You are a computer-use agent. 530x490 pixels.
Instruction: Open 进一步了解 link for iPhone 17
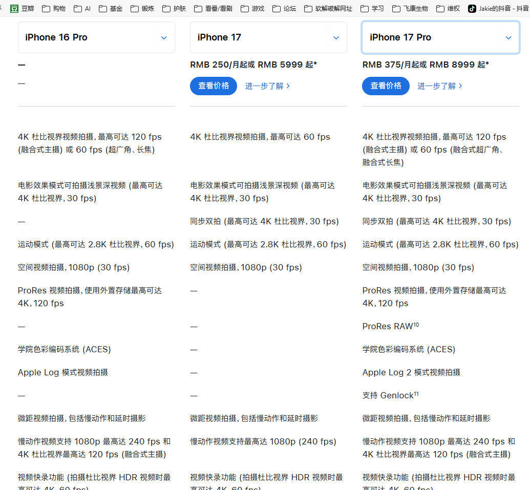click(267, 86)
